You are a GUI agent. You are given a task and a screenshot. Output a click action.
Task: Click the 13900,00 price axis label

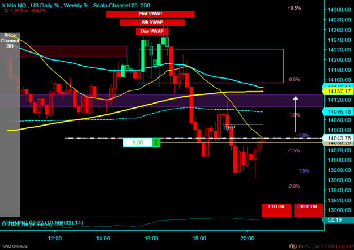coord(339,210)
